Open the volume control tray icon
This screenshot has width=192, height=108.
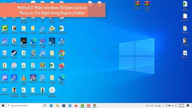175,106
